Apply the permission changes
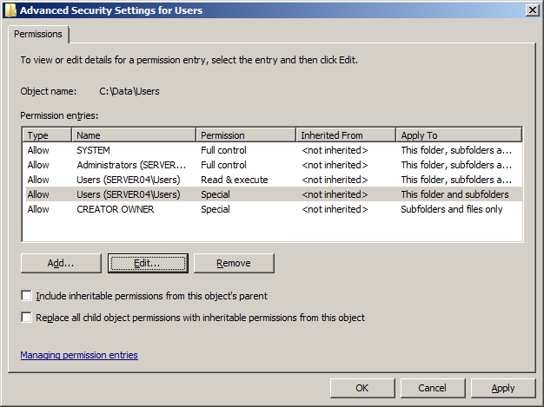 [x=502, y=388]
